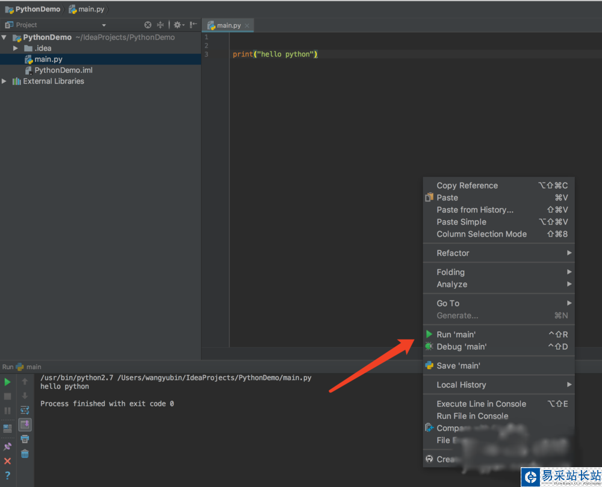Image resolution: width=602 pixels, height=487 pixels.
Task: Click the Stop process square icon
Action: tap(7, 396)
